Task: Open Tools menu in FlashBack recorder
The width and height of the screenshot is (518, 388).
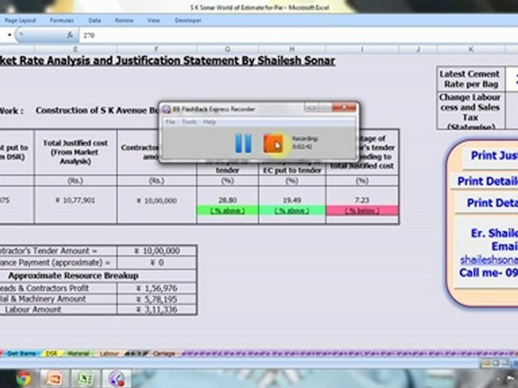Action: click(x=189, y=122)
